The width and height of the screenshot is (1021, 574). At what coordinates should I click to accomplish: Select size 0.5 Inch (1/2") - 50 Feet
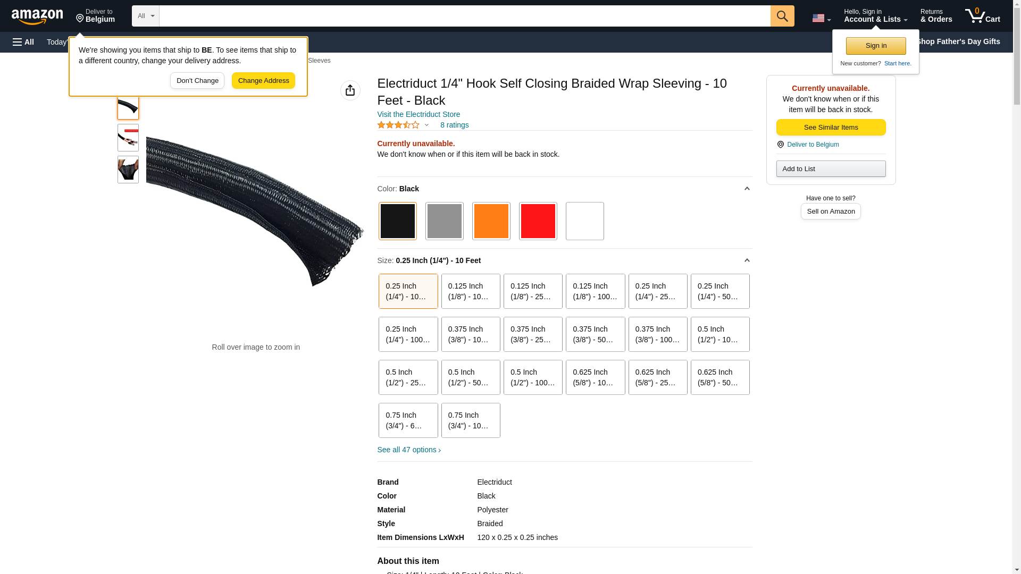point(470,377)
